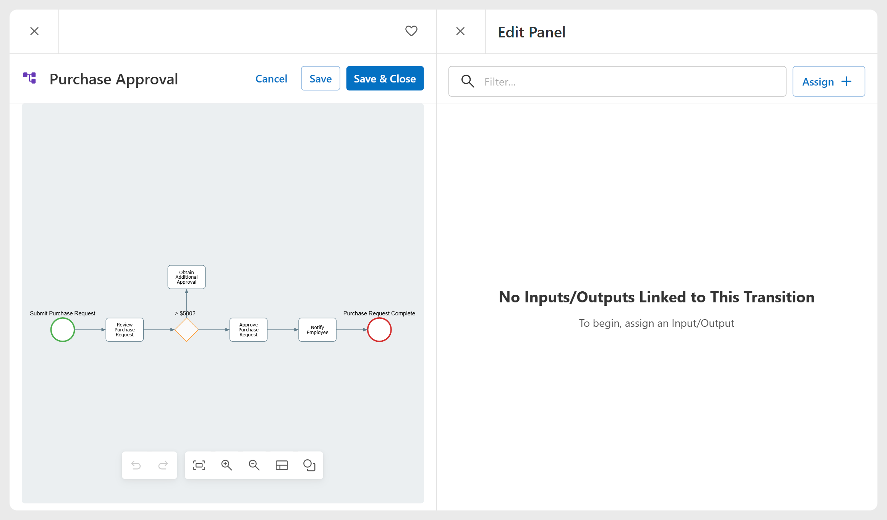Click the fit-to-screen icon
Screen dimensions: 887x520
coord(199,465)
